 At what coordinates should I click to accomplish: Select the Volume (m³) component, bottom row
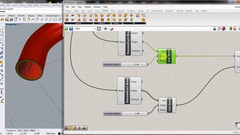click(x=73, y=20)
